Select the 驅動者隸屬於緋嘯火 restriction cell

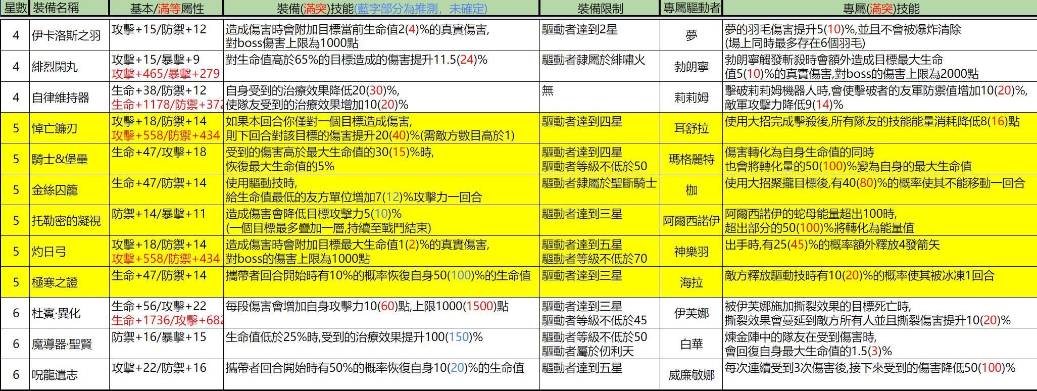pyautogui.click(x=600, y=66)
